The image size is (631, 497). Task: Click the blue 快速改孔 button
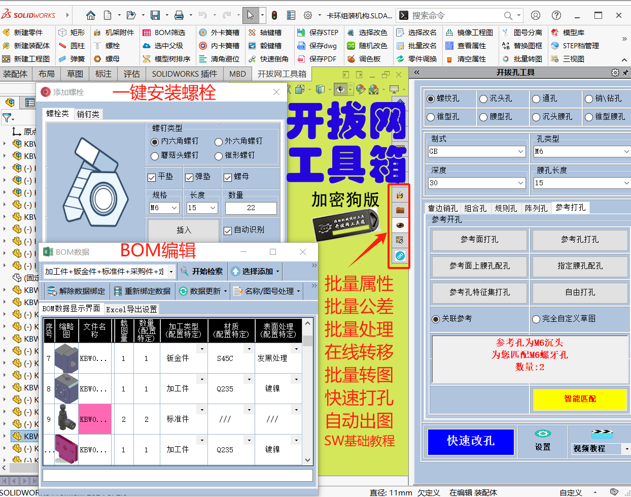(x=471, y=442)
